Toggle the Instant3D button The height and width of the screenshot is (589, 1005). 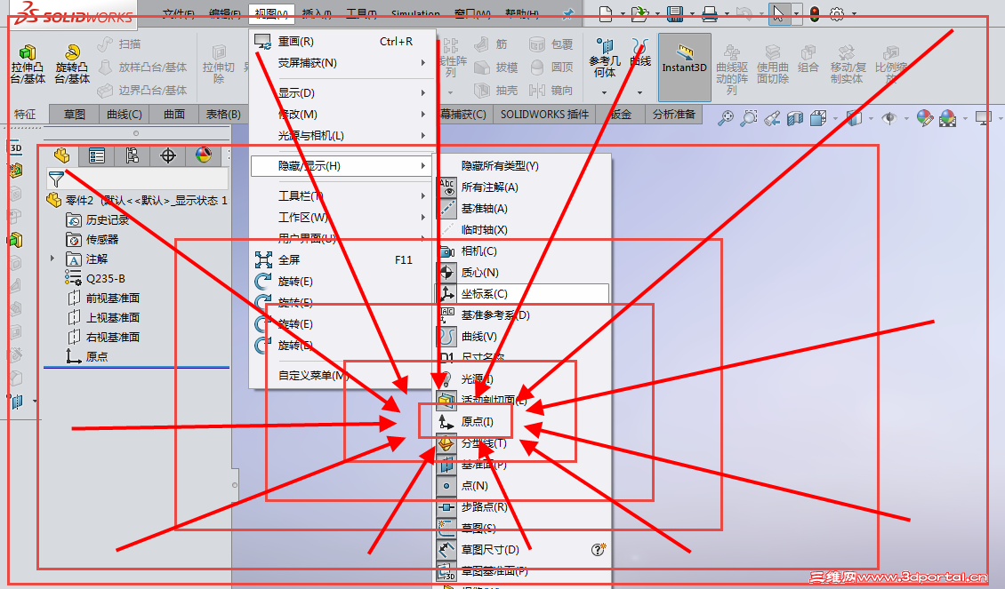tap(685, 67)
